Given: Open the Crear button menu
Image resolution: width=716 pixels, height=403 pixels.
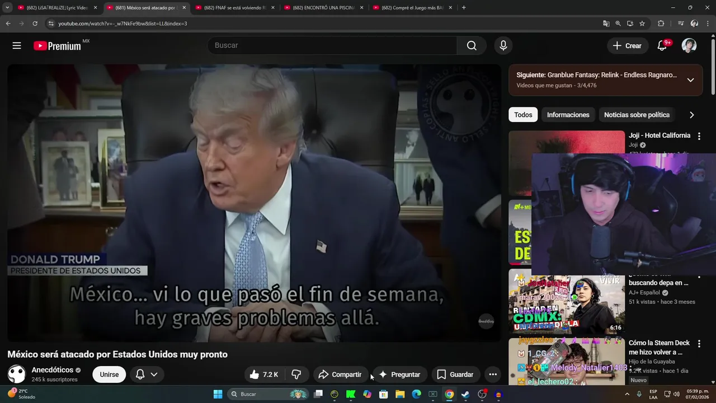Looking at the screenshot, I should (x=627, y=46).
